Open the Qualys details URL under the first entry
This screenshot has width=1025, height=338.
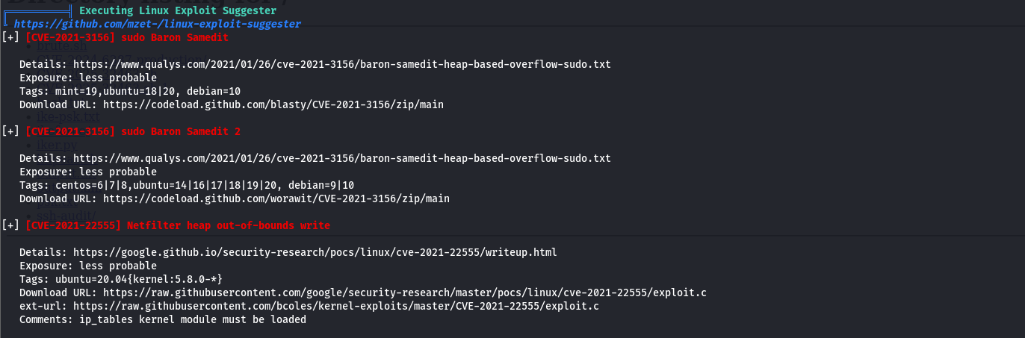point(341,64)
